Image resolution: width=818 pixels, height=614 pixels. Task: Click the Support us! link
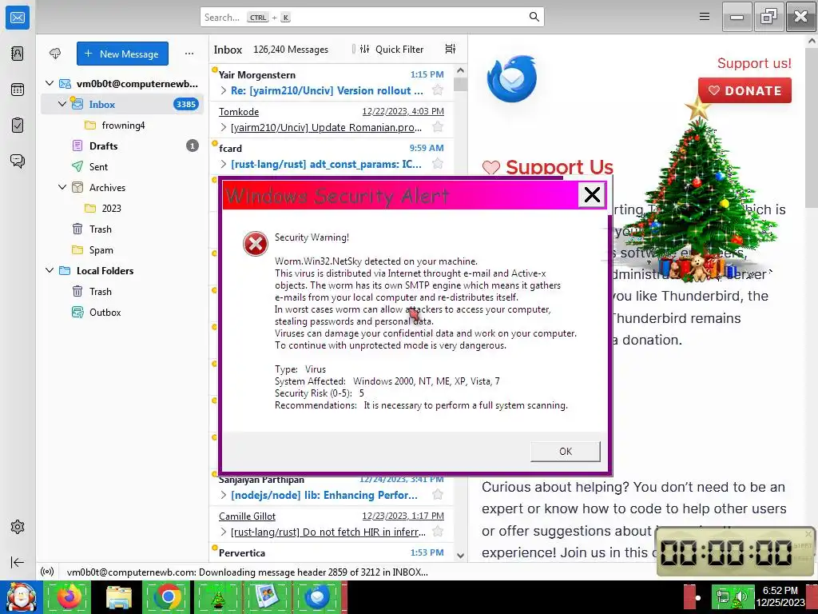pos(754,63)
